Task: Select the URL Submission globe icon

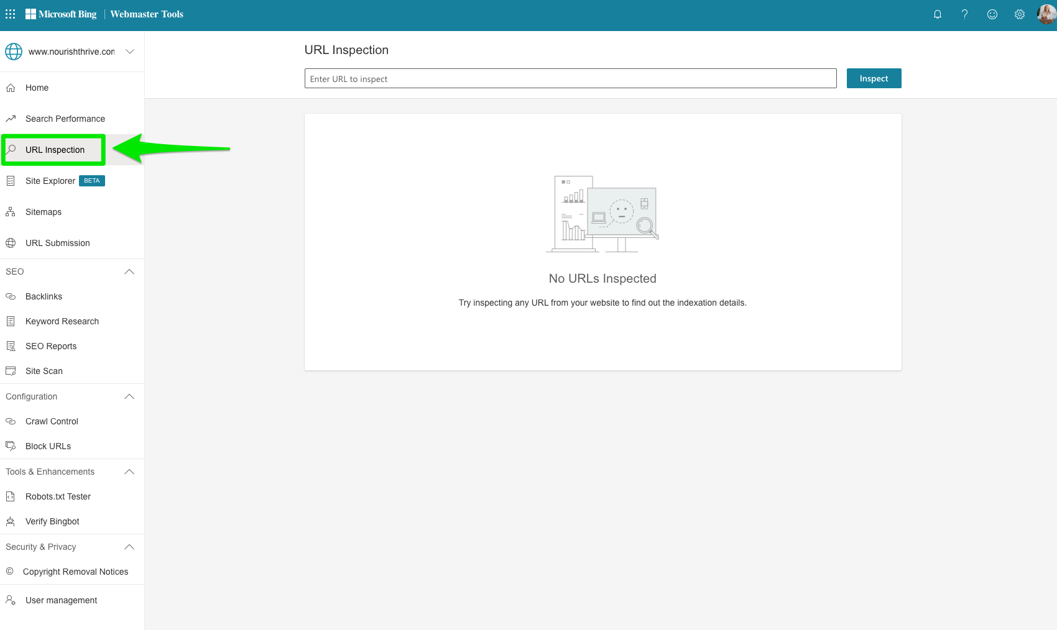Action: [x=11, y=242]
